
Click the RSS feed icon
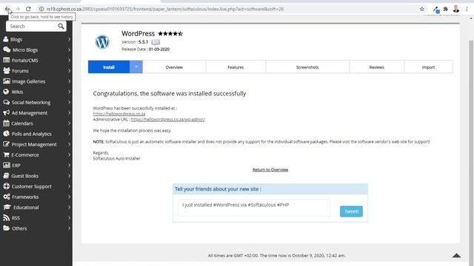[6, 218]
